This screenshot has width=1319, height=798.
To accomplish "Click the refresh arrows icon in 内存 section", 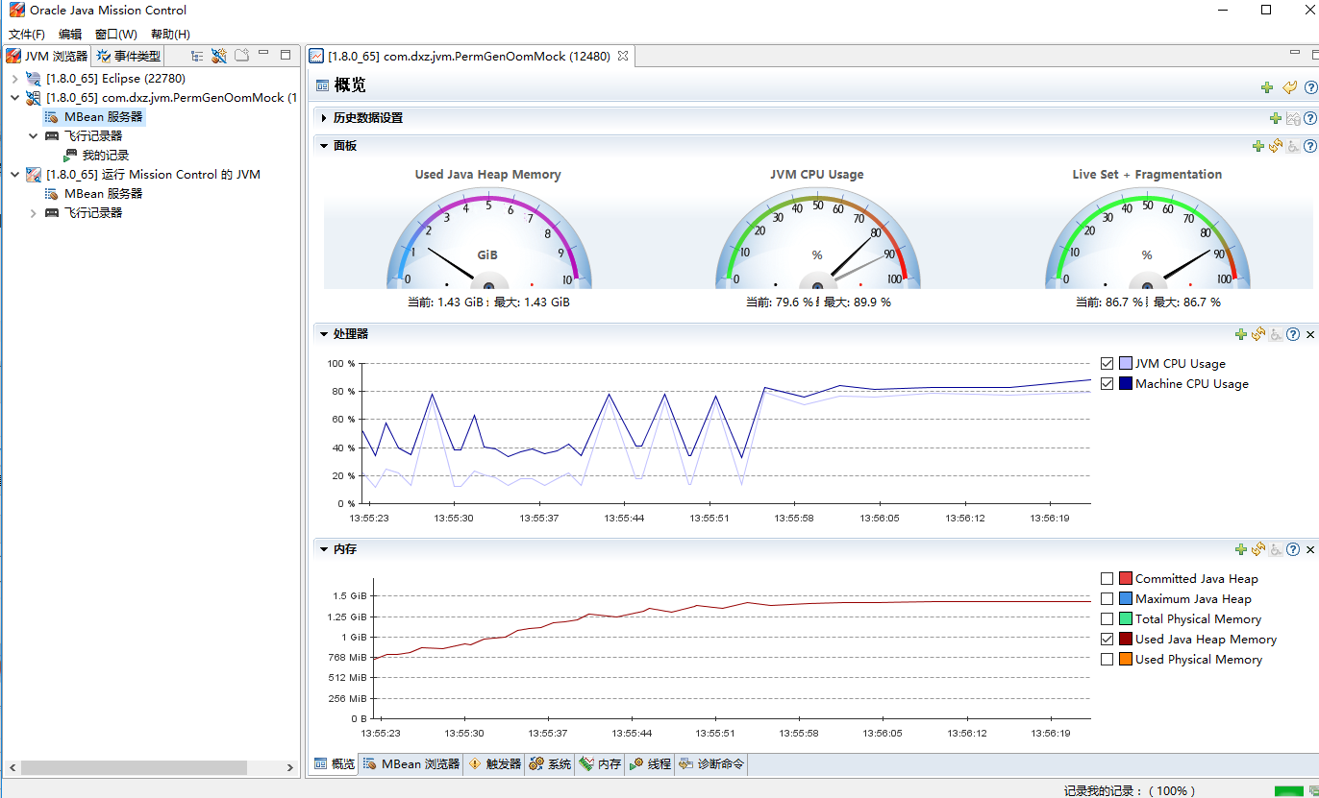I will [1258, 549].
